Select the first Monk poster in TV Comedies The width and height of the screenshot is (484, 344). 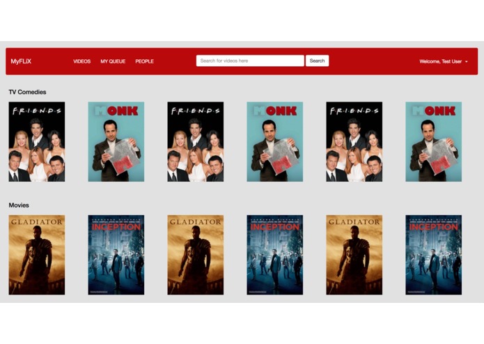tap(116, 141)
